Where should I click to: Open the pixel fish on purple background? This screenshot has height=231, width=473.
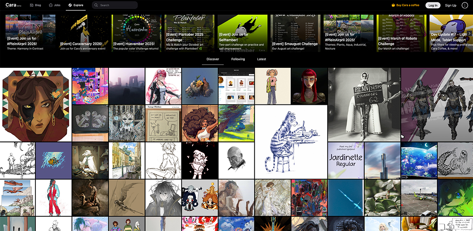(54, 160)
